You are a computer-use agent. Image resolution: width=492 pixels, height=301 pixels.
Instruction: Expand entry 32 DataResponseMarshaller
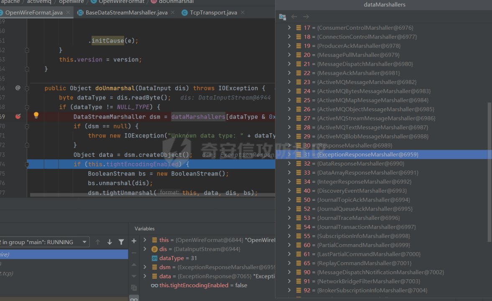pyautogui.click(x=289, y=163)
